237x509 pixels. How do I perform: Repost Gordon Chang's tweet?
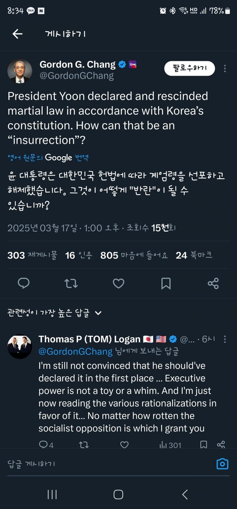(71, 284)
